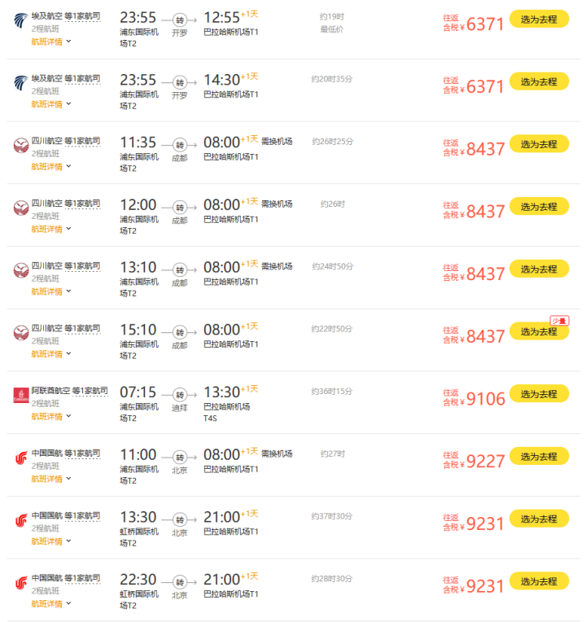
Task: Open the 阿联酋航空 等1家航司 airline link
Action: click(x=69, y=391)
